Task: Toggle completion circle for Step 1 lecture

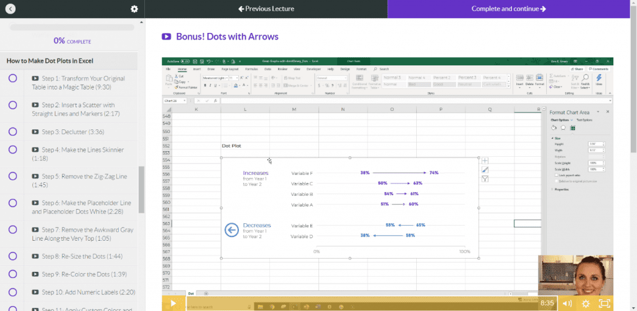Action: click(x=12, y=78)
